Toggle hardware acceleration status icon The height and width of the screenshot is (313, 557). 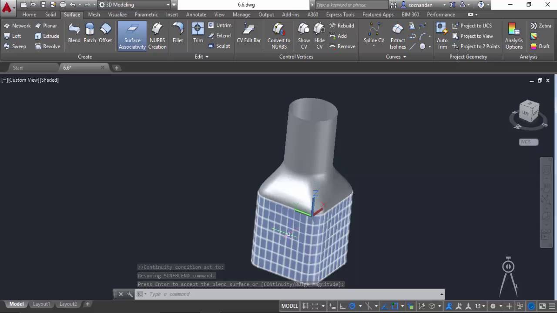(531, 306)
